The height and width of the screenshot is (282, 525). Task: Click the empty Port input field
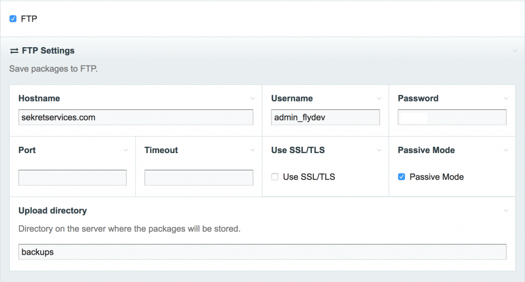click(72, 178)
